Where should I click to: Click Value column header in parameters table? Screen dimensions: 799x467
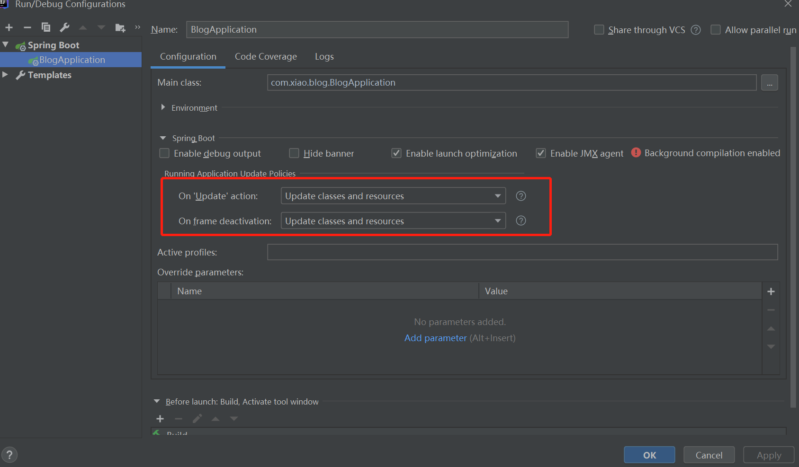click(x=620, y=291)
